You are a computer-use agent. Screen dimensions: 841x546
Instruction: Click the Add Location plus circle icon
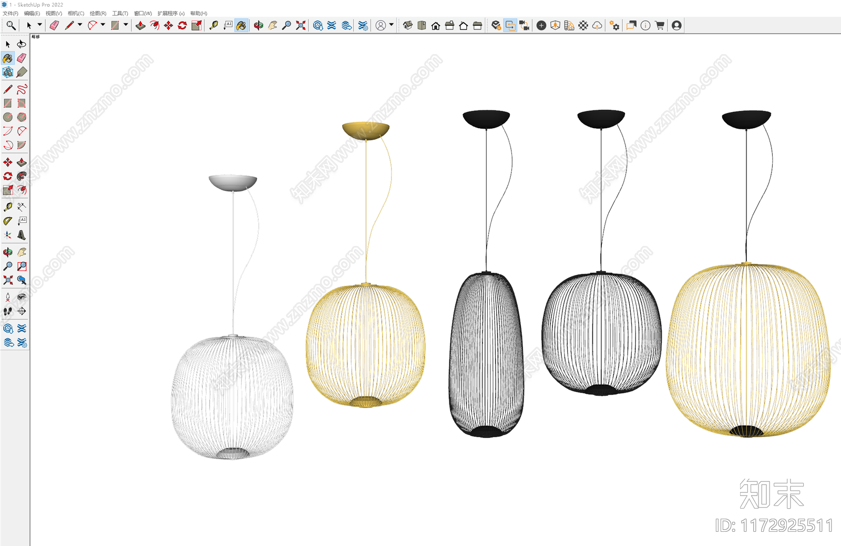[541, 25]
